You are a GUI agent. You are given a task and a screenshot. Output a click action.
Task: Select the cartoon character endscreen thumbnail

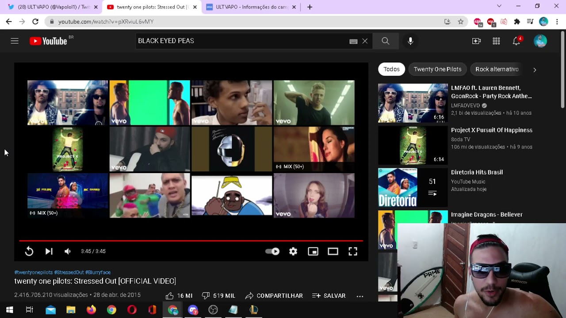(x=232, y=195)
